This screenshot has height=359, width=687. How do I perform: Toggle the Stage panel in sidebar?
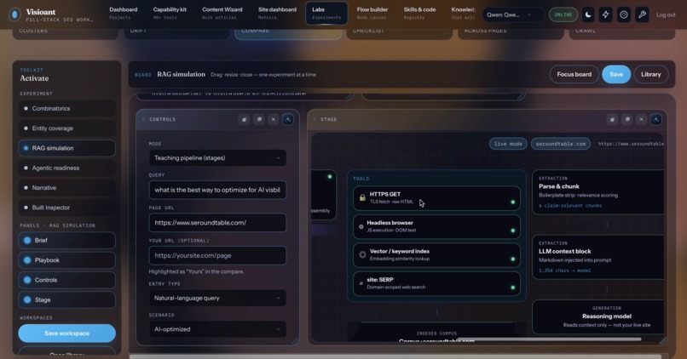click(x=66, y=300)
